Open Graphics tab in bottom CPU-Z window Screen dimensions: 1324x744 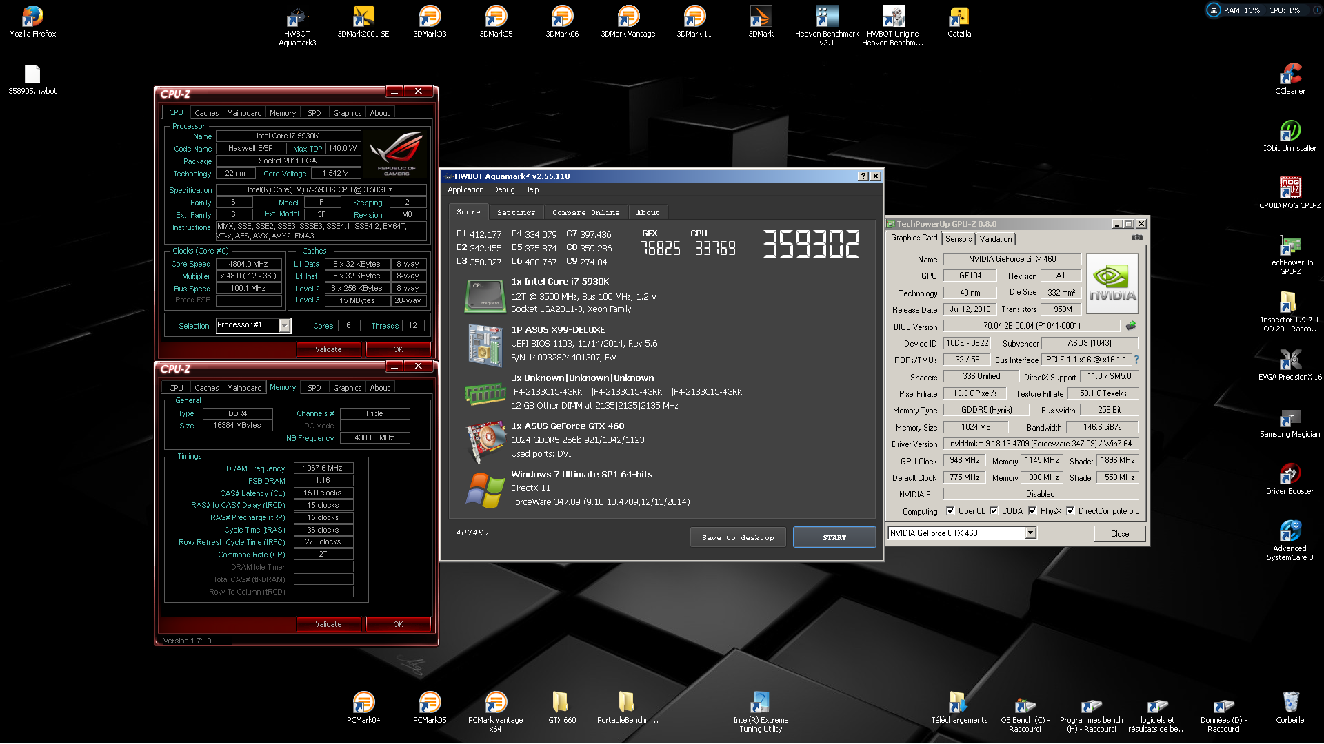click(348, 388)
